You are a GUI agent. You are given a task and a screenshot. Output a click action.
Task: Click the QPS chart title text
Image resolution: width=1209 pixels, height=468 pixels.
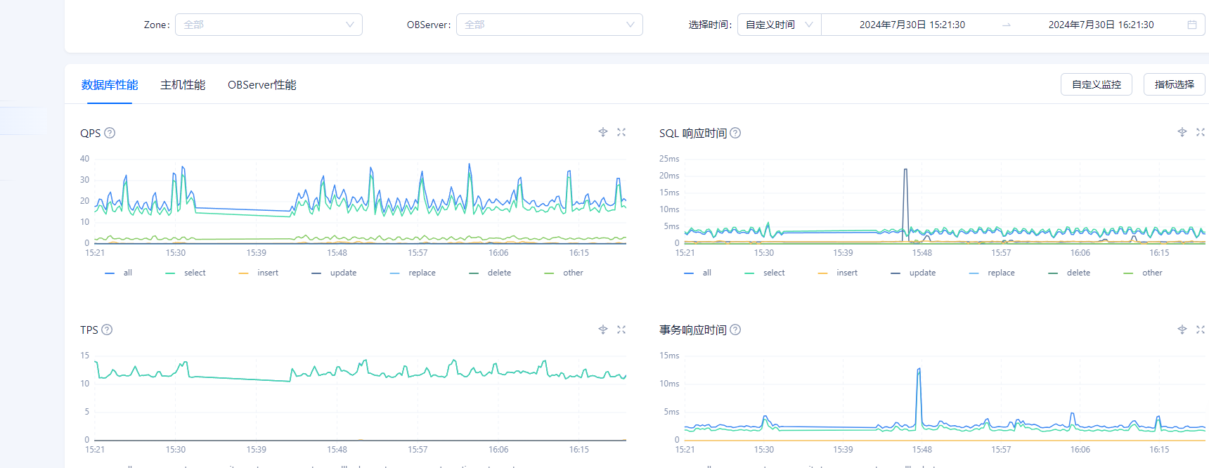click(91, 133)
